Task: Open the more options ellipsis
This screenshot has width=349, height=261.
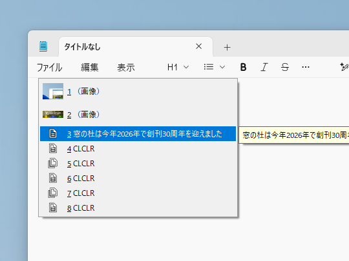Action: (x=305, y=67)
